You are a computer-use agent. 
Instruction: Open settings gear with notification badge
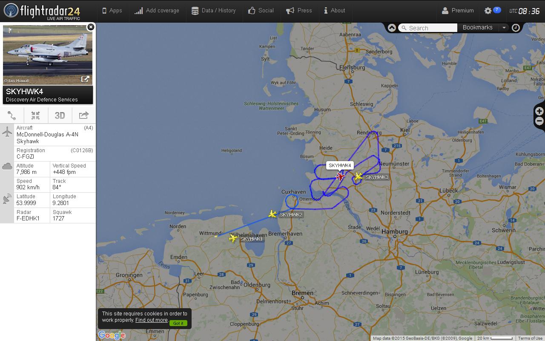point(492,11)
